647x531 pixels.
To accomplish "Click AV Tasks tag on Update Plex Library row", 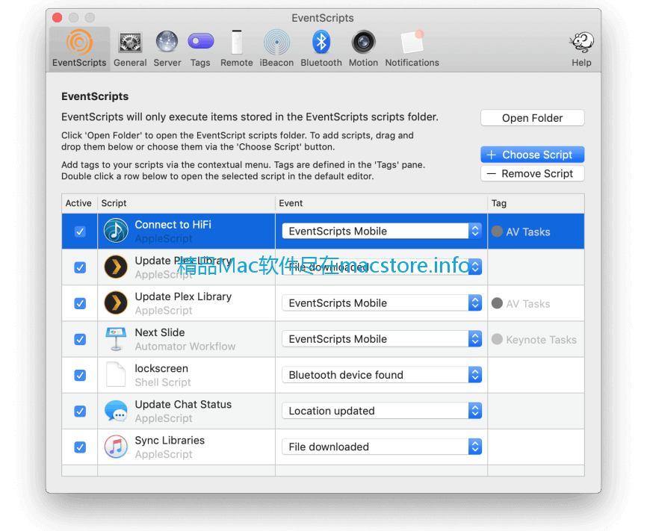I will 521,304.
